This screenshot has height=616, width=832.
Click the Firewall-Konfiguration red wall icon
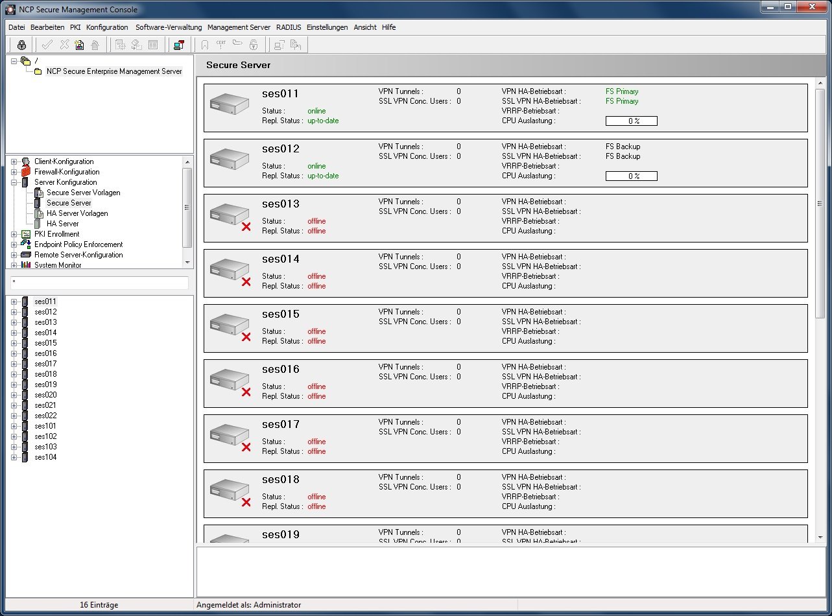(x=26, y=172)
